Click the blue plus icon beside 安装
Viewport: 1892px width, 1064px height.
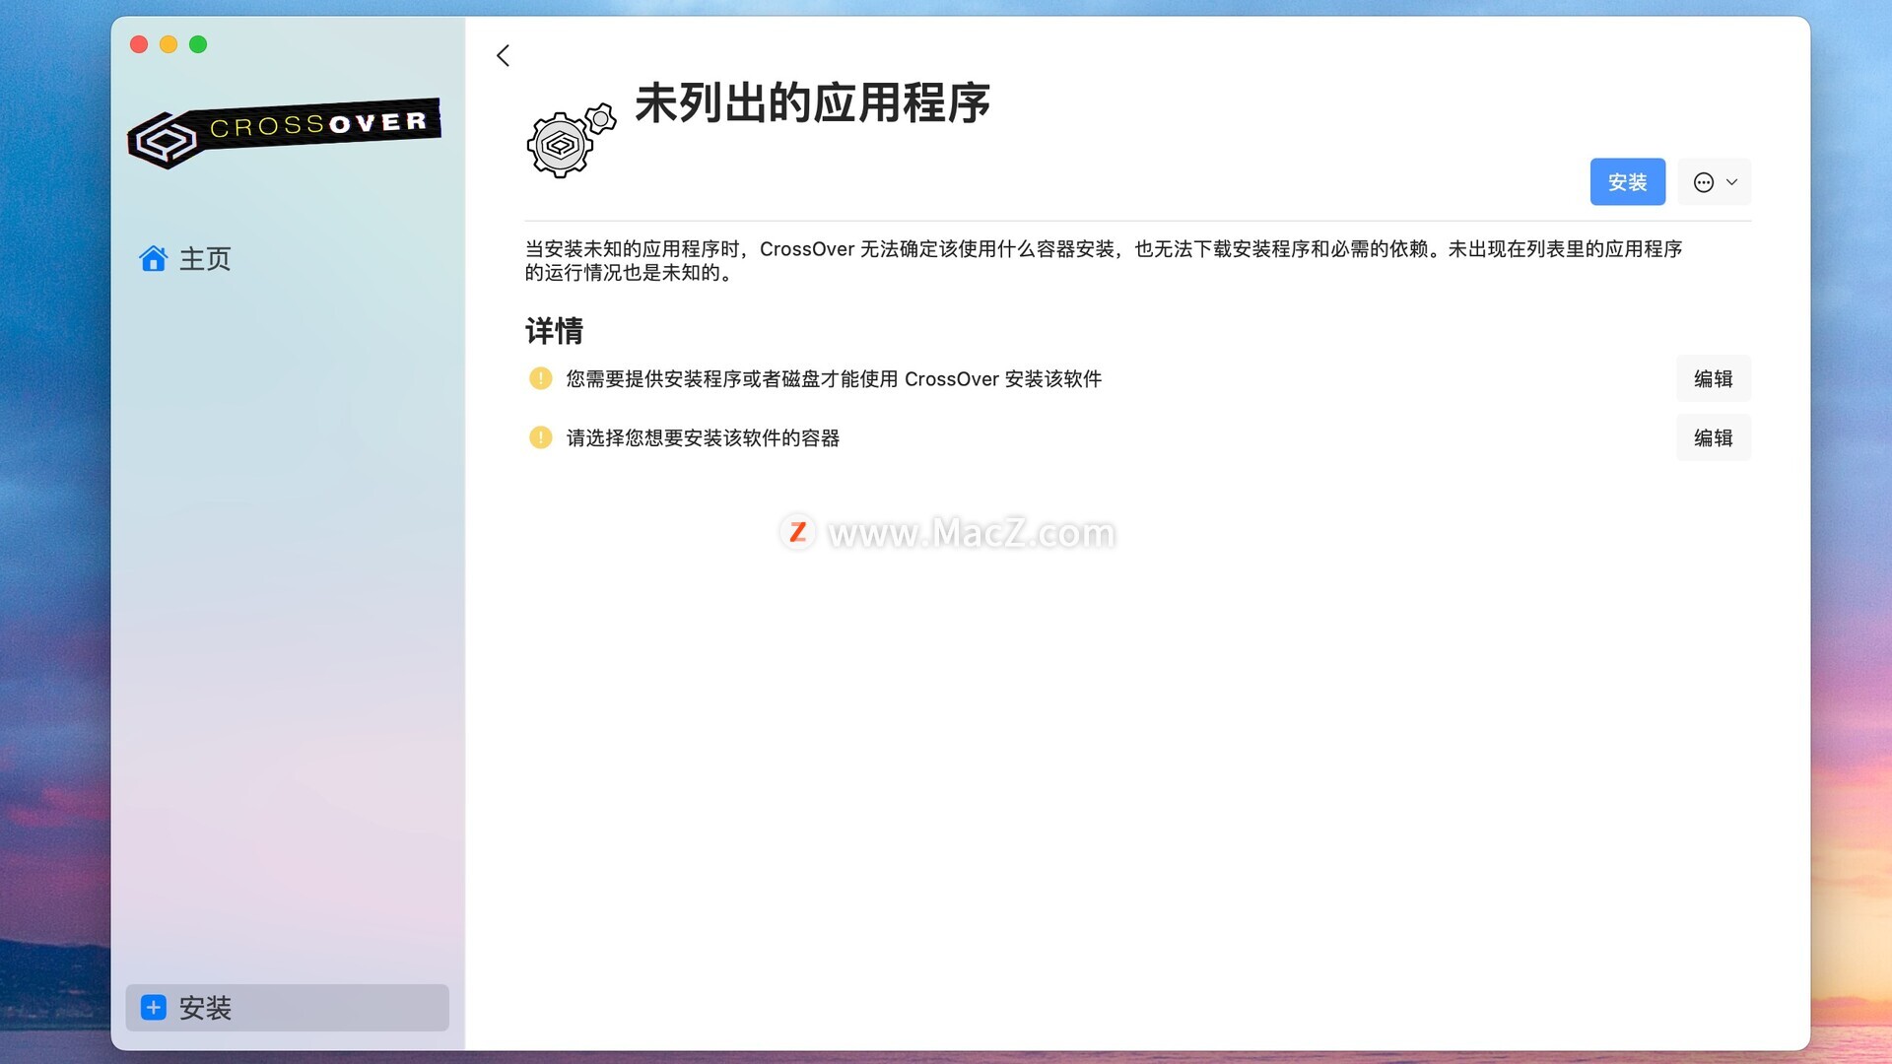pyautogui.click(x=154, y=1007)
